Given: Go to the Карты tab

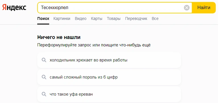Looking at the screenshot, I should 97,19.
